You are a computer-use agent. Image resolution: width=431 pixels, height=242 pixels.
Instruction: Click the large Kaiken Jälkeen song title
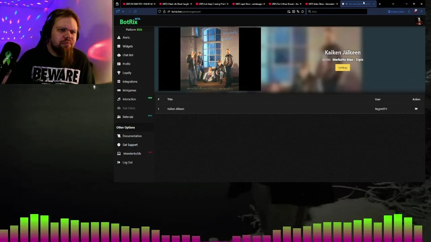pos(342,52)
